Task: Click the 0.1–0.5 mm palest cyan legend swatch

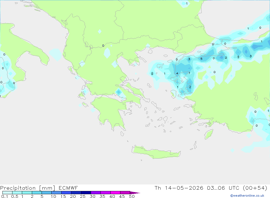Action: (x=7, y=193)
